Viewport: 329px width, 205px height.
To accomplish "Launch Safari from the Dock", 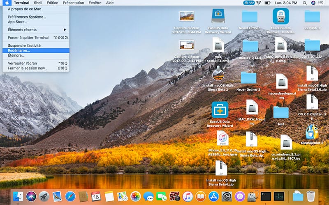I will (x=70, y=197).
